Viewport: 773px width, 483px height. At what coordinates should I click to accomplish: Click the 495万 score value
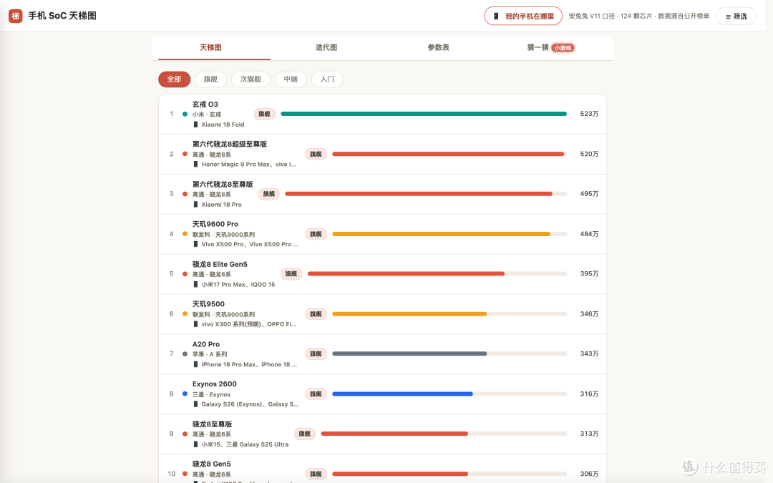[x=589, y=194]
